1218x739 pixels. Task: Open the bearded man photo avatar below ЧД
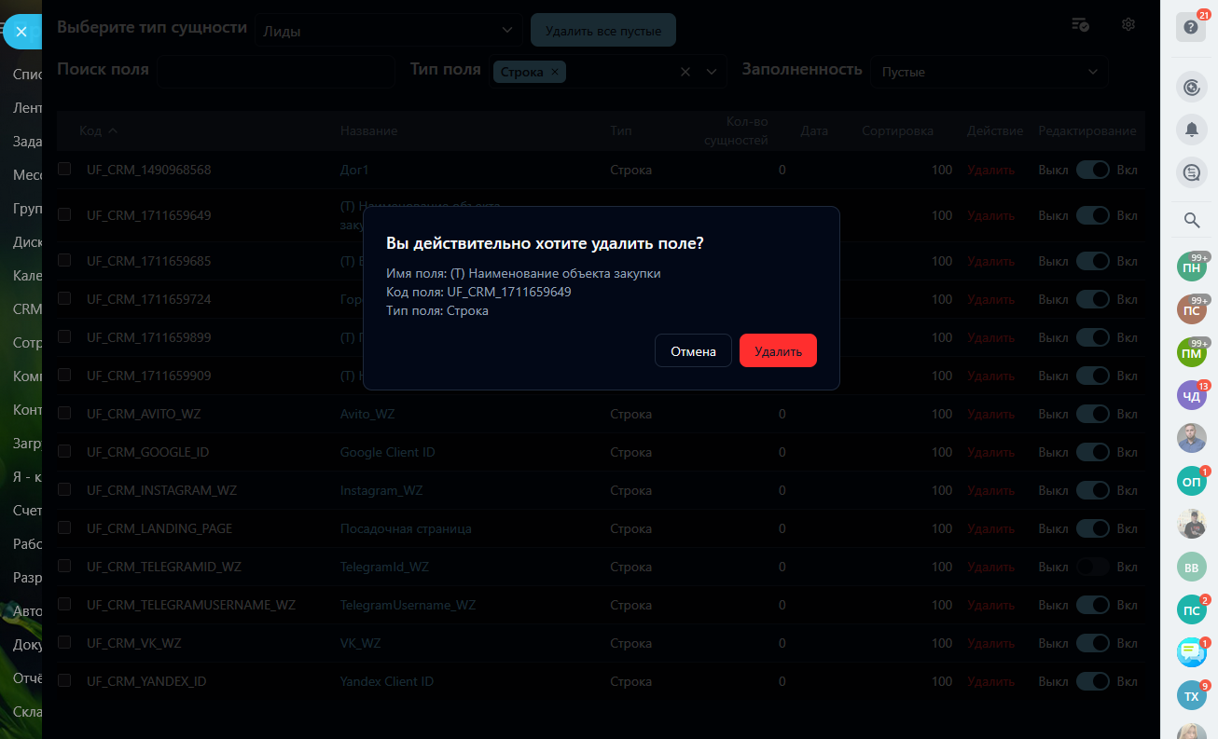pyautogui.click(x=1191, y=438)
